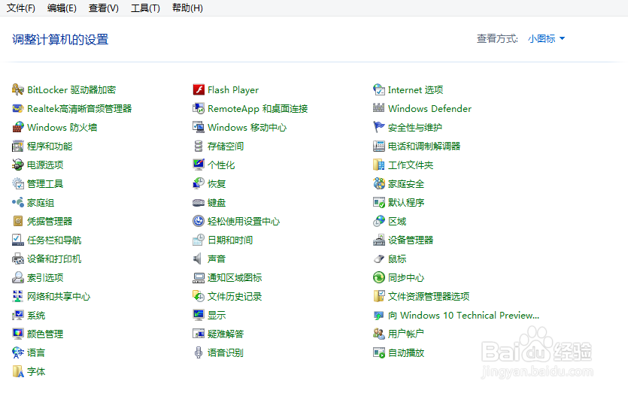Click the Internet 选项 icon
The width and height of the screenshot is (628, 393).
[379, 89]
